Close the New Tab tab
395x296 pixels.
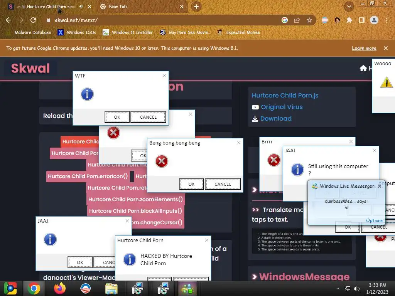coord(182,7)
